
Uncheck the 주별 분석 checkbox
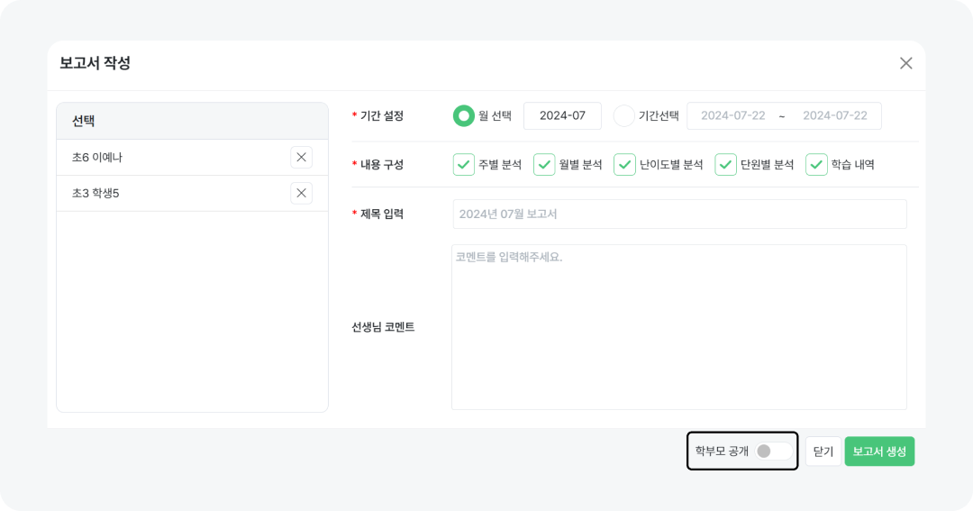463,164
